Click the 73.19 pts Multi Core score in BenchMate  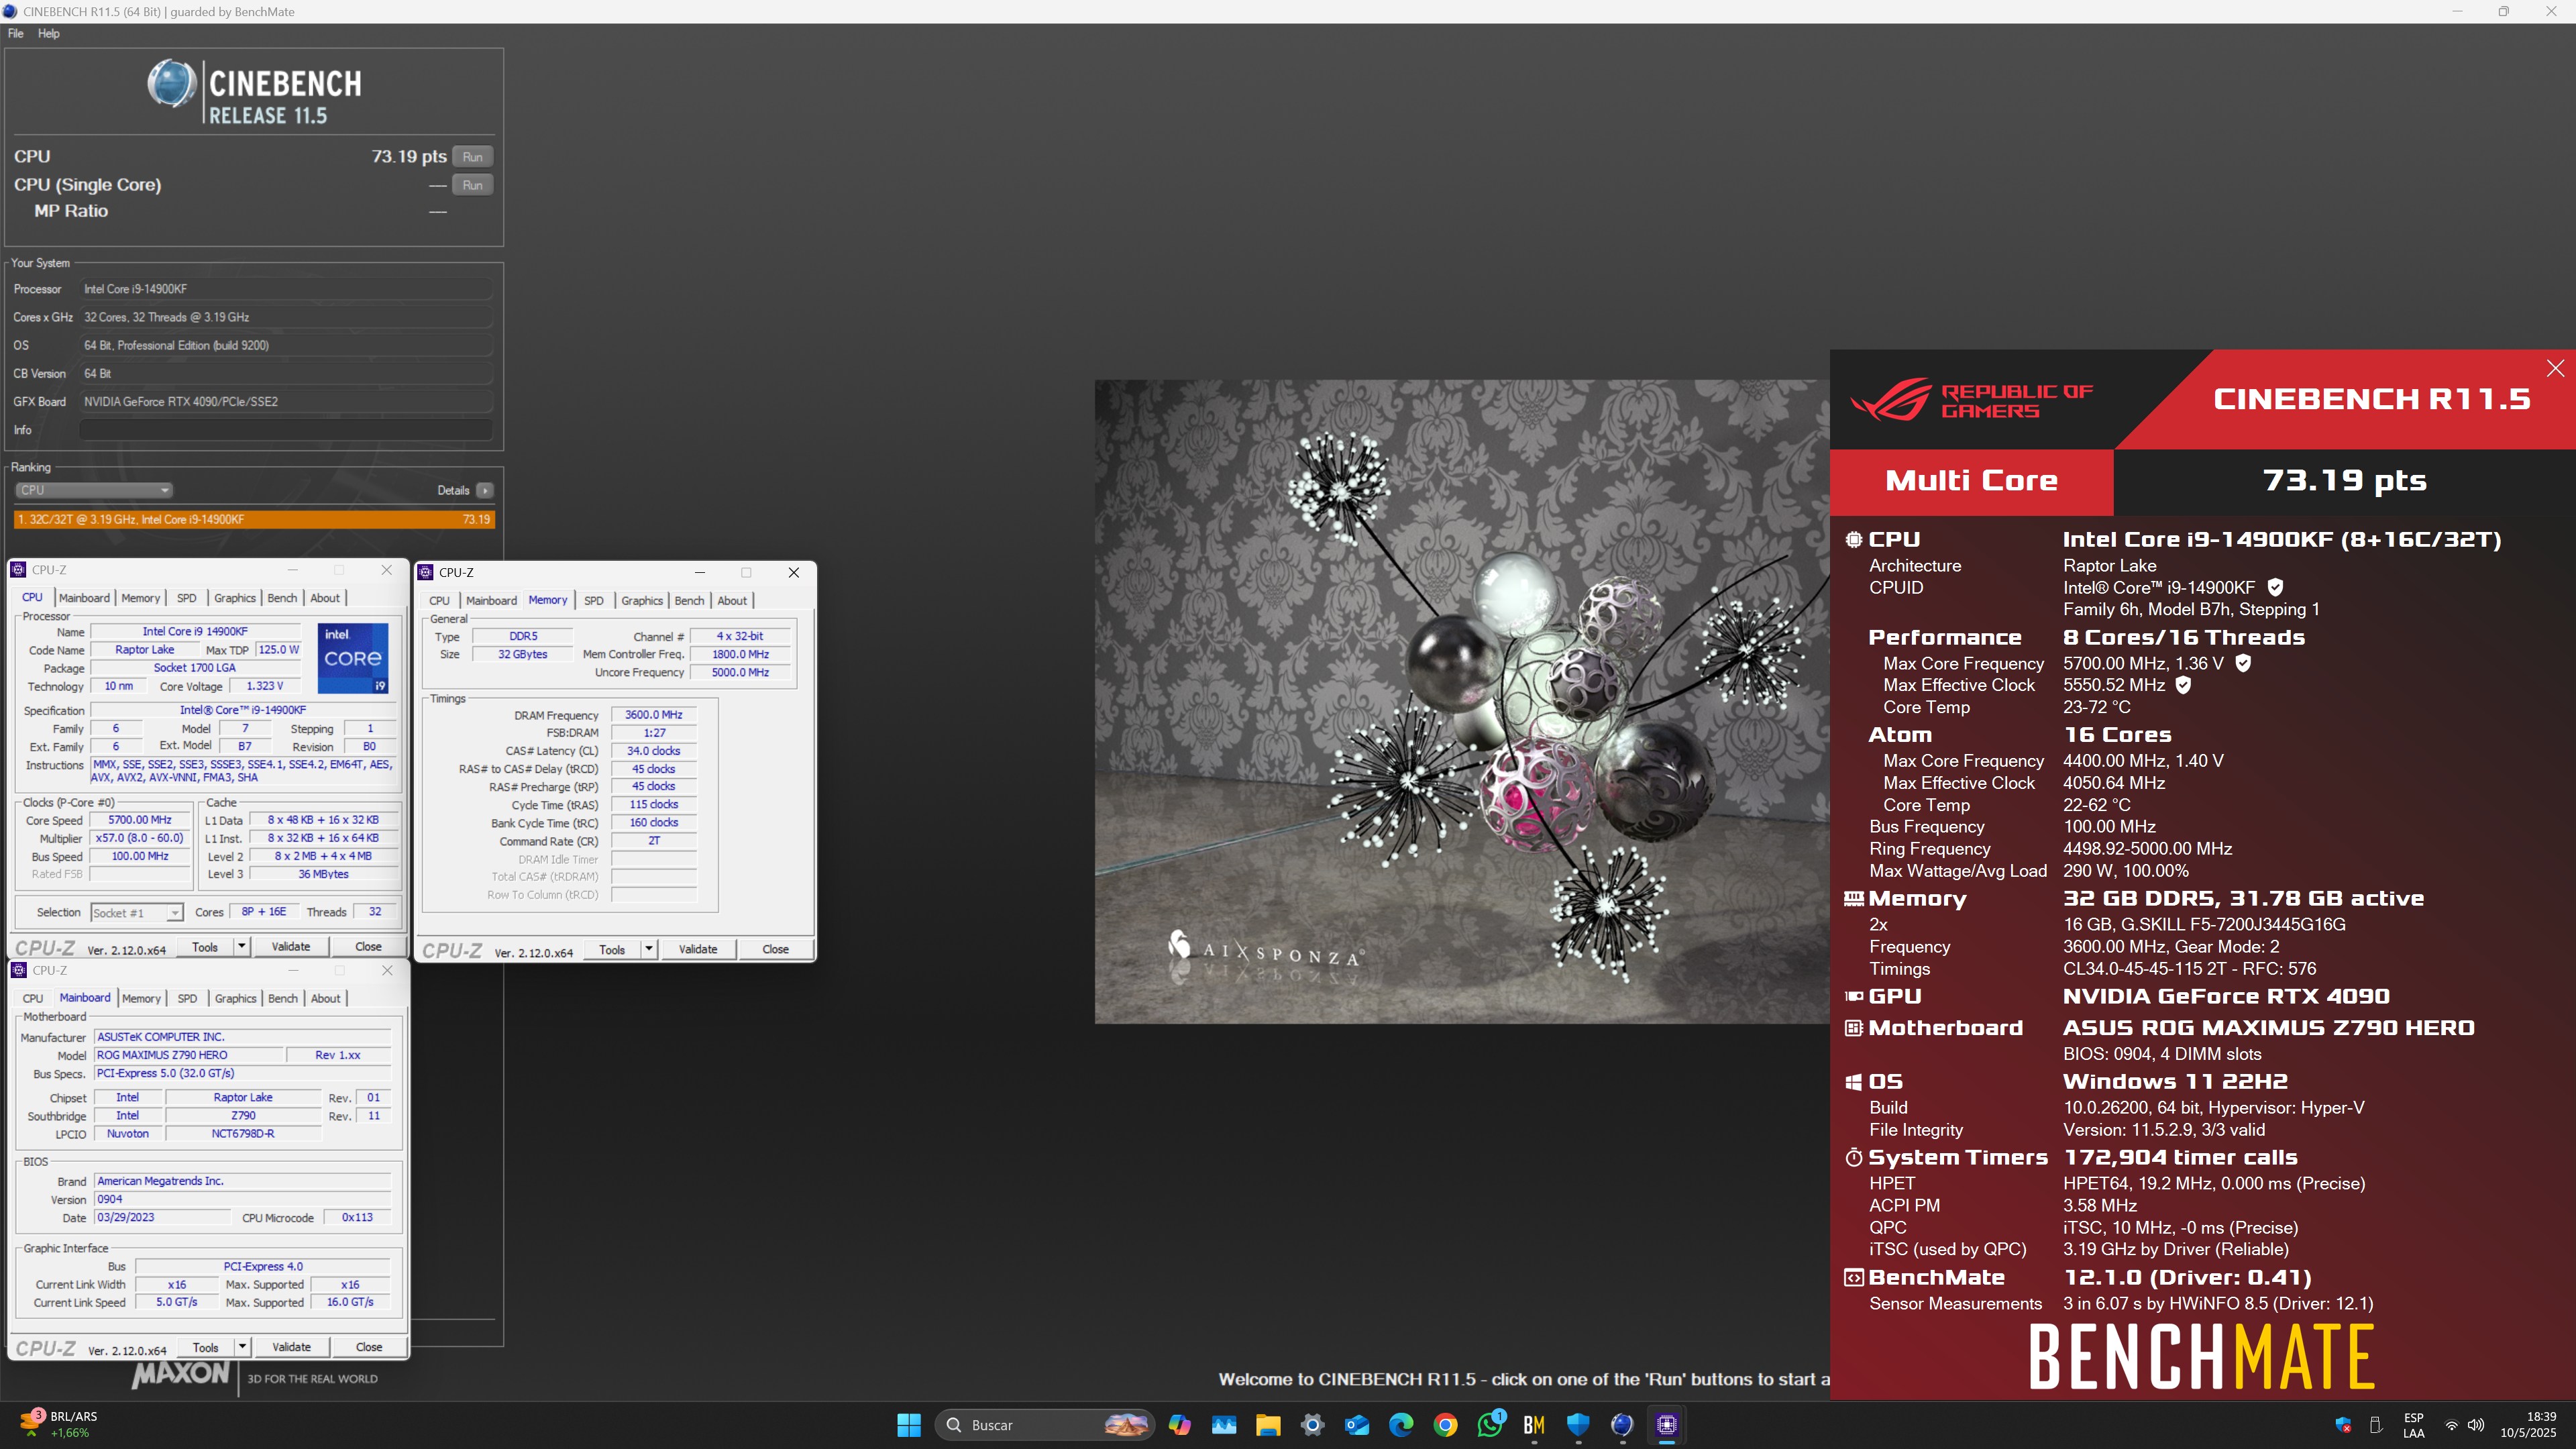point(2344,481)
